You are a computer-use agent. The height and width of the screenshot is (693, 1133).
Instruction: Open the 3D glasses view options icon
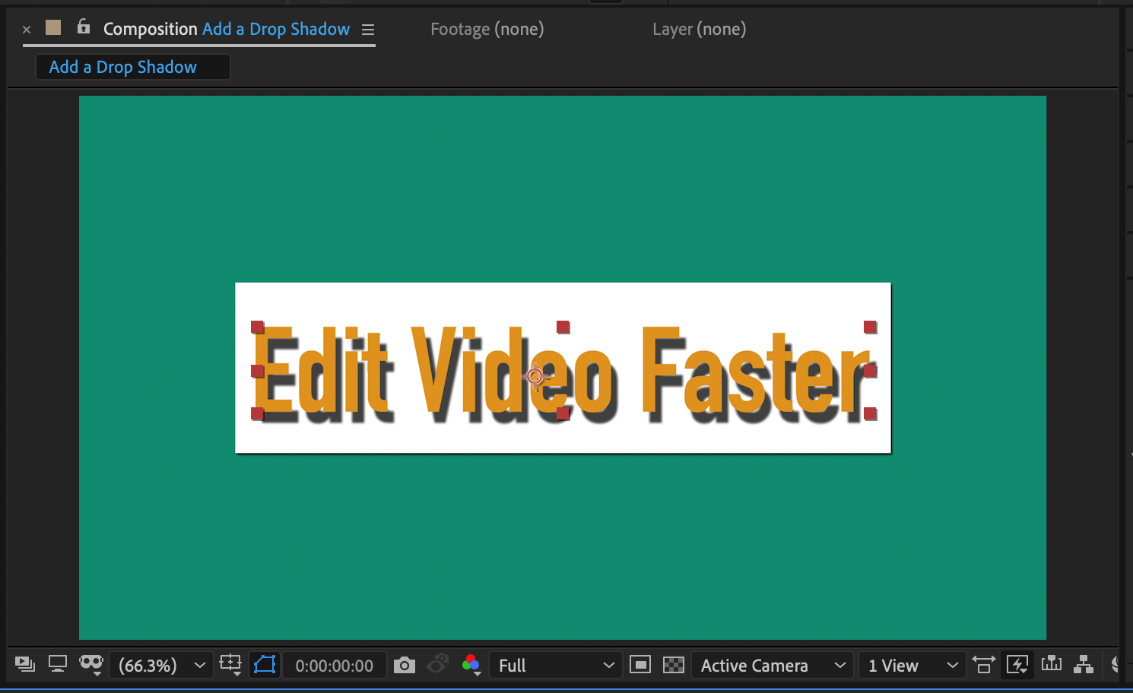click(x=91, y=665)
